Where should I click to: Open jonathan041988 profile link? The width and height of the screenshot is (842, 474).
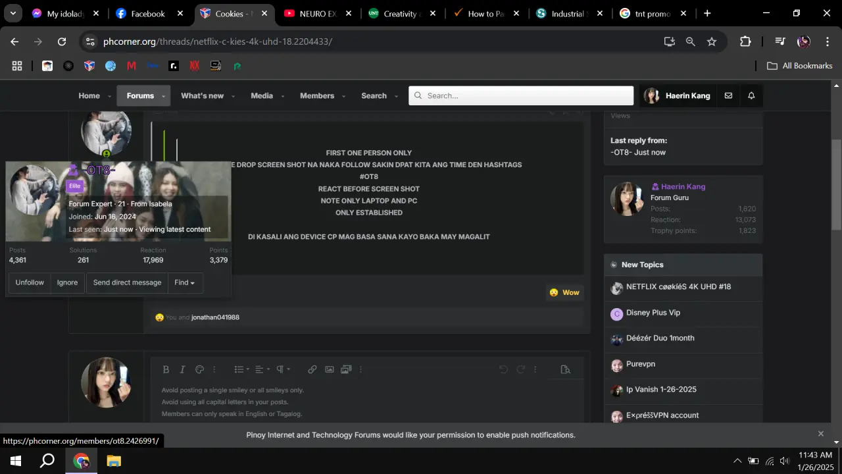[215, 317]
